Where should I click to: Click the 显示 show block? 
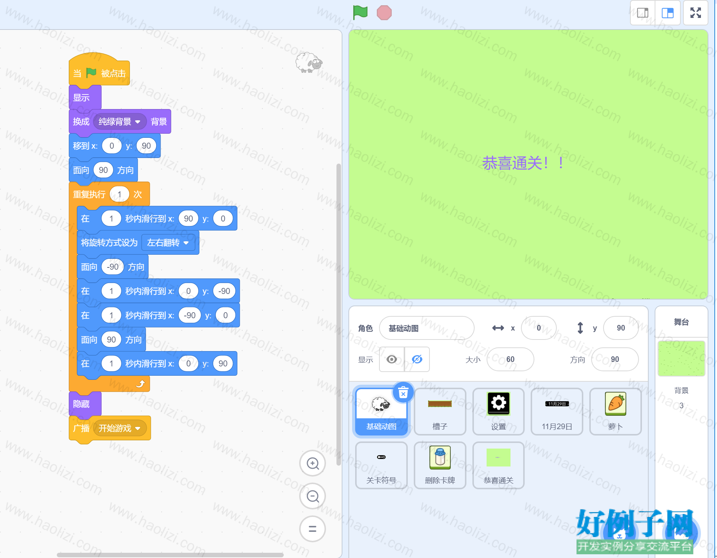click(85, 97)
